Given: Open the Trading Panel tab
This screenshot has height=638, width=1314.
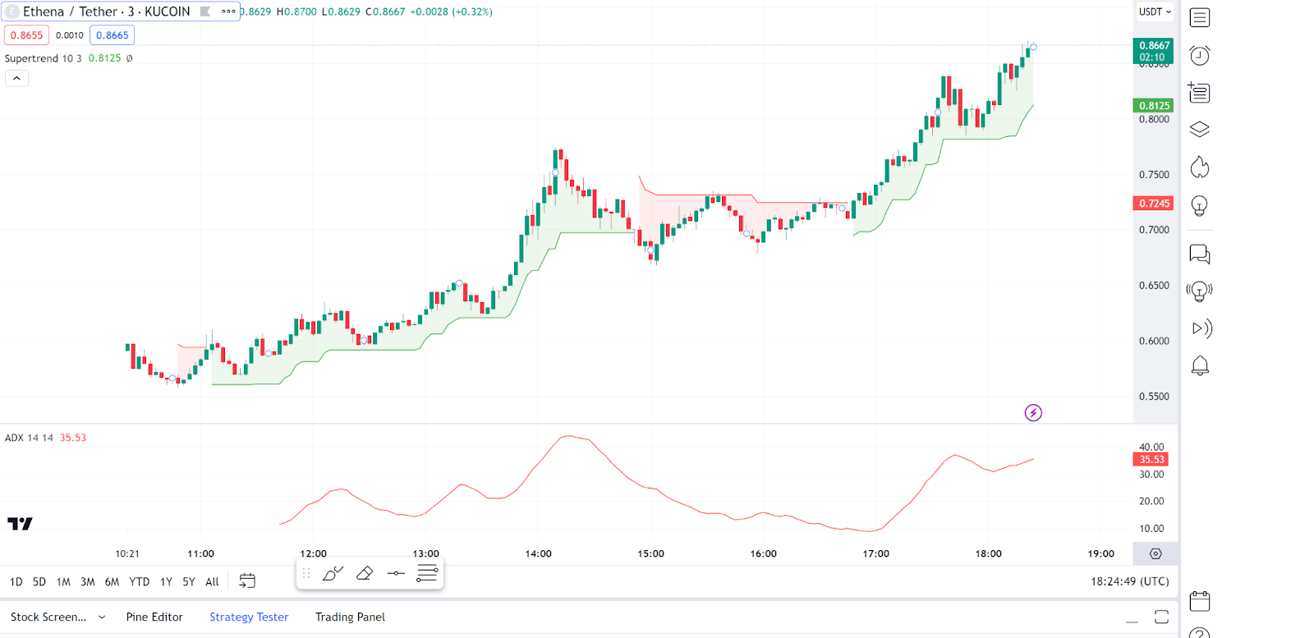Looking at the screenshot, I should pyautogui.click(x=350, y=617).
